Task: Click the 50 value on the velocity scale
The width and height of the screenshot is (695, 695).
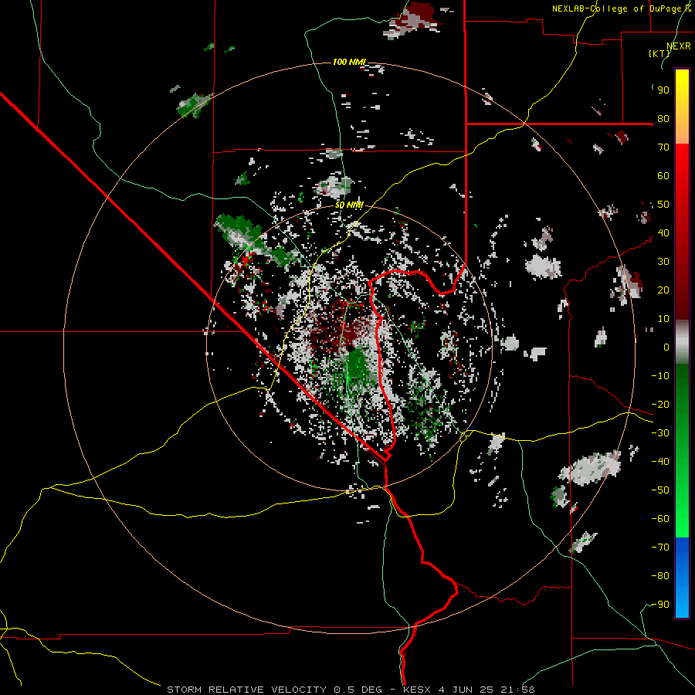Action: (x=663, y=205)
